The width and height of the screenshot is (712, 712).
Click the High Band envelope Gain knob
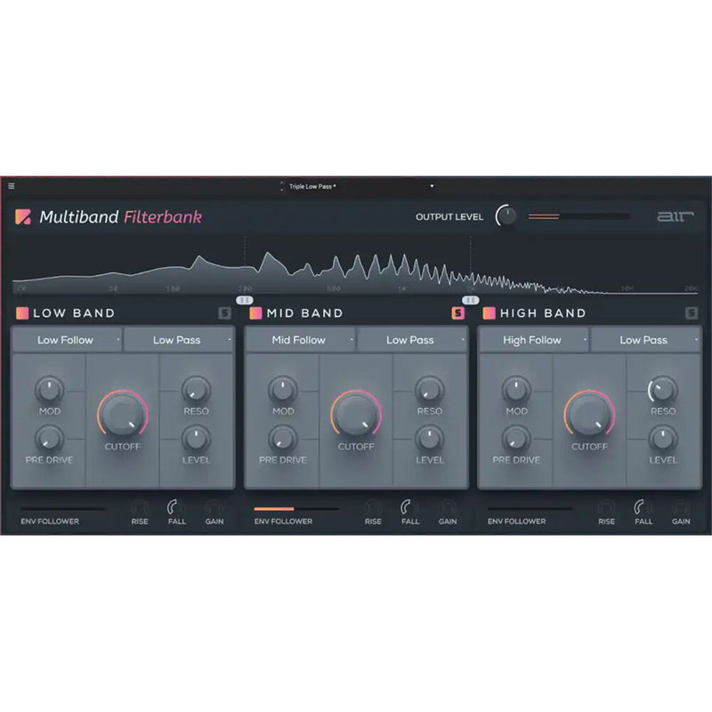click(681, 506)
